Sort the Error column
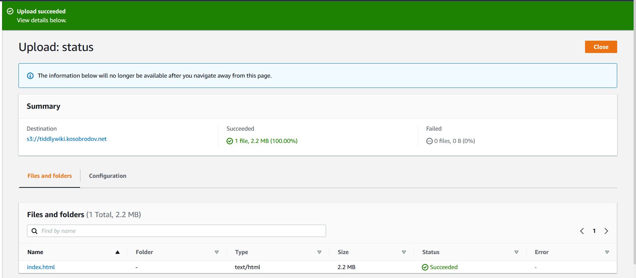This screenshot has height=278, width=636. click(607, 252)
